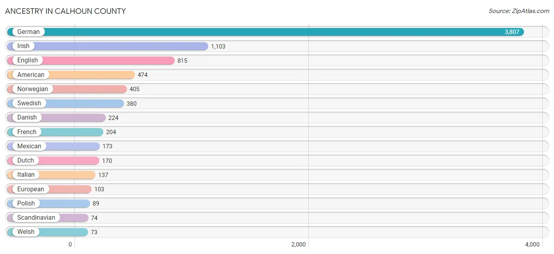
Task: Select the Norwegian value 405
Action: tap(135, 89)
